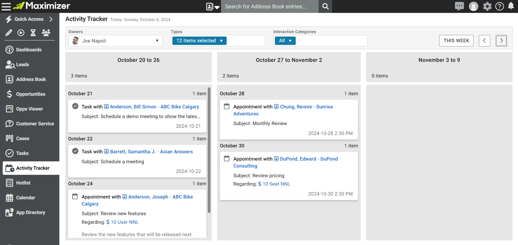Click the October 20 to 26 scrollbar
This screenshot has height=245, width=518.
click(209, 150)
